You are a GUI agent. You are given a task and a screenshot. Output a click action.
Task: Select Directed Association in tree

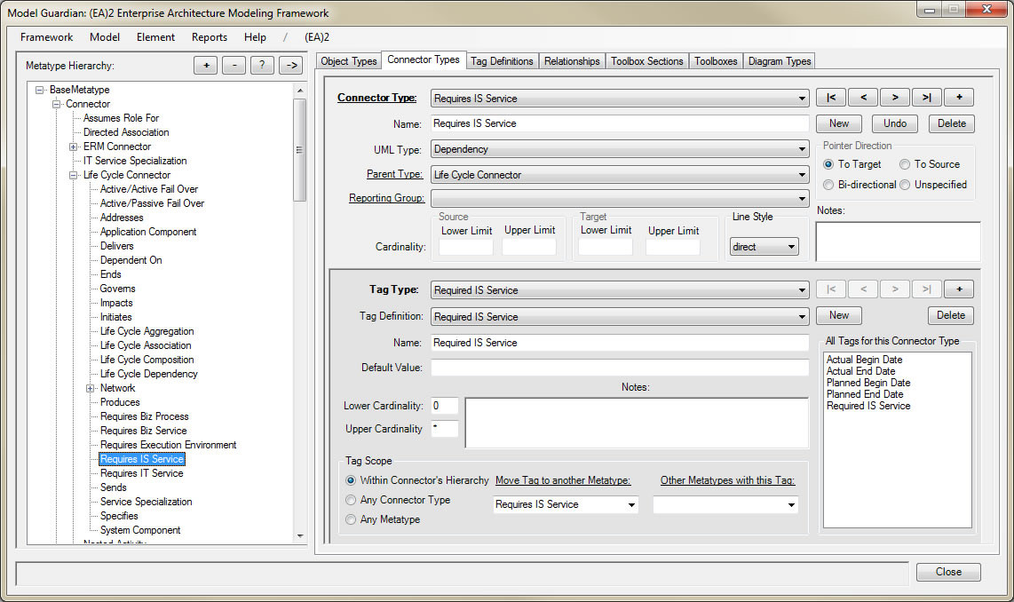click(126, 132)
